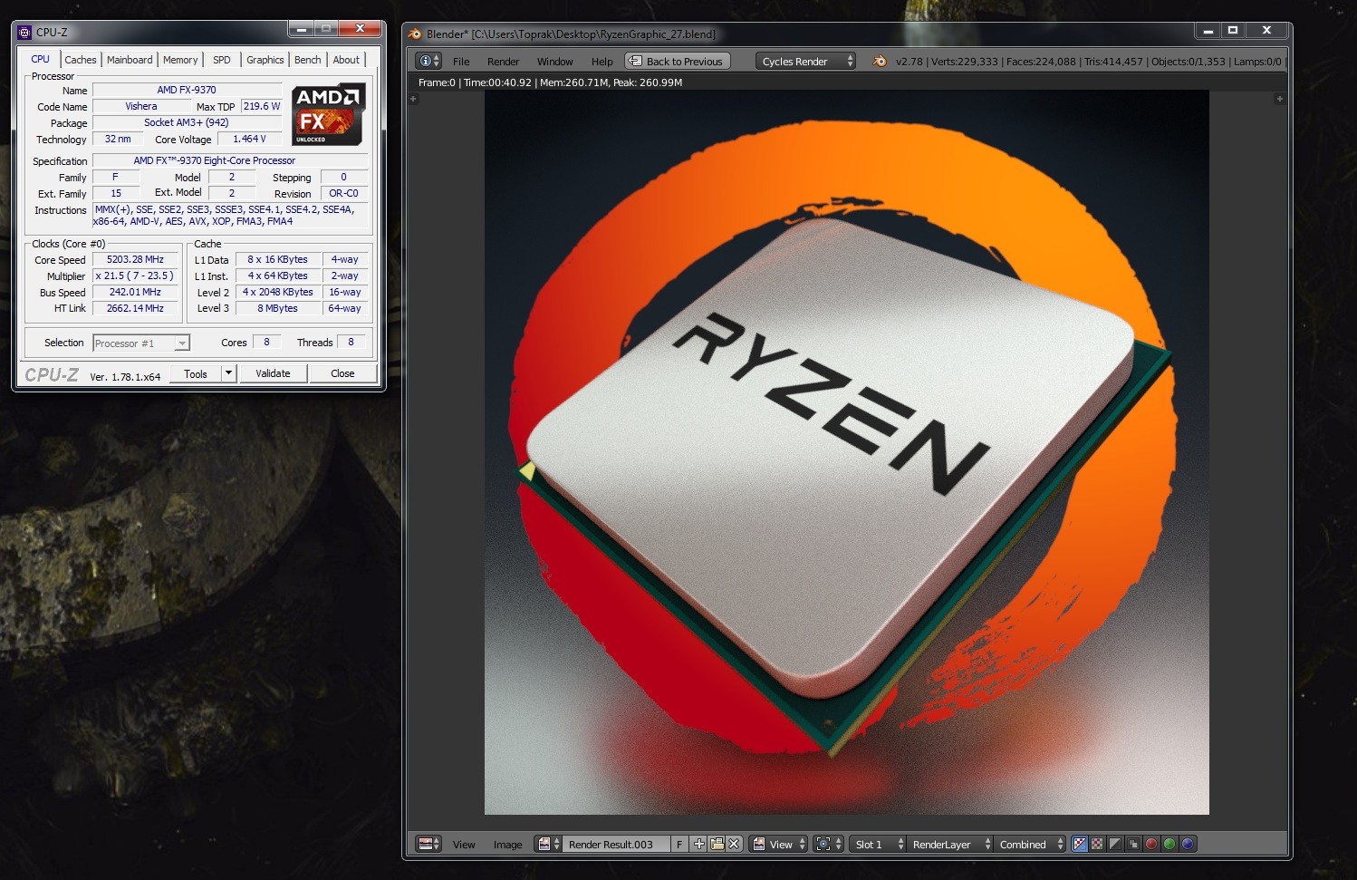The image size is (1357, 880).
Task: Open the RenderLayer dropdown
Action: point(949,844)
